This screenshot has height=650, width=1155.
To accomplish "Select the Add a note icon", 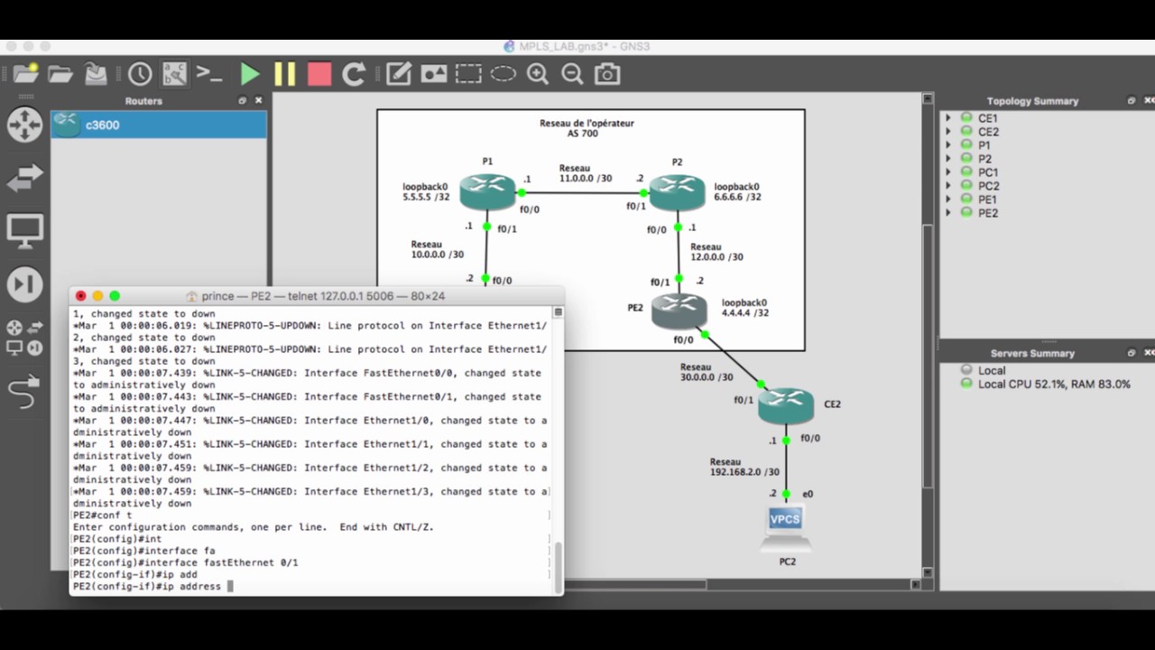I will pyautogui.click(x=399, y=74).
